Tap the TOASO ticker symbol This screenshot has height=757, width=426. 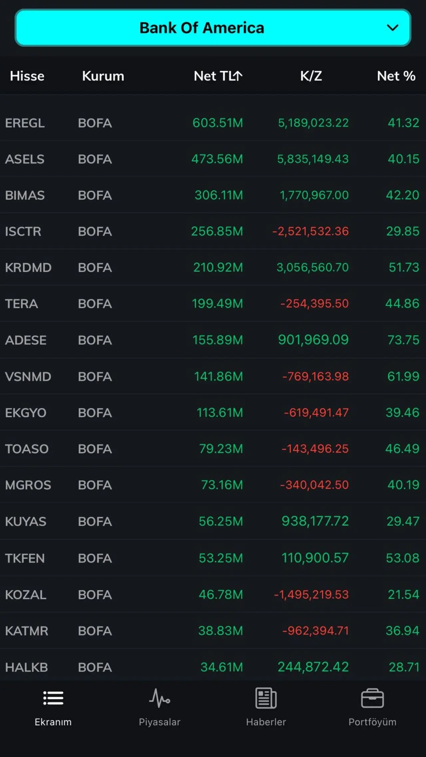tap(27, 449)
